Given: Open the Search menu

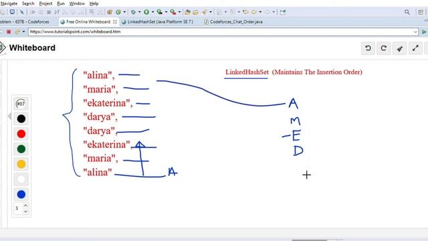Looking at the screenshot, I should pos(28,3).
